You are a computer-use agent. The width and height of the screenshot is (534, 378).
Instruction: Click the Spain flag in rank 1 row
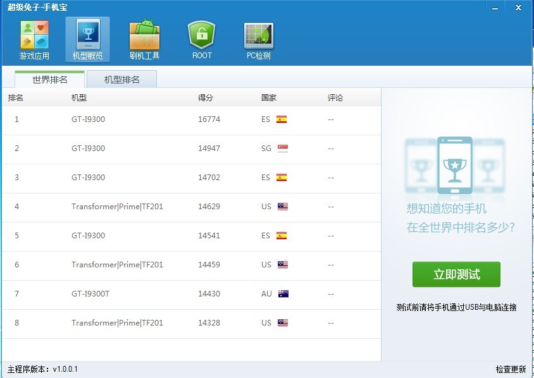[282, 119]
